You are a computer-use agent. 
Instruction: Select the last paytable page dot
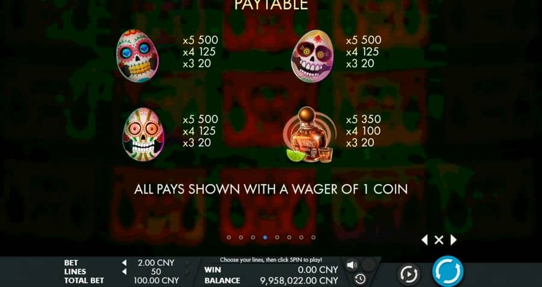[x=313, y=238]
